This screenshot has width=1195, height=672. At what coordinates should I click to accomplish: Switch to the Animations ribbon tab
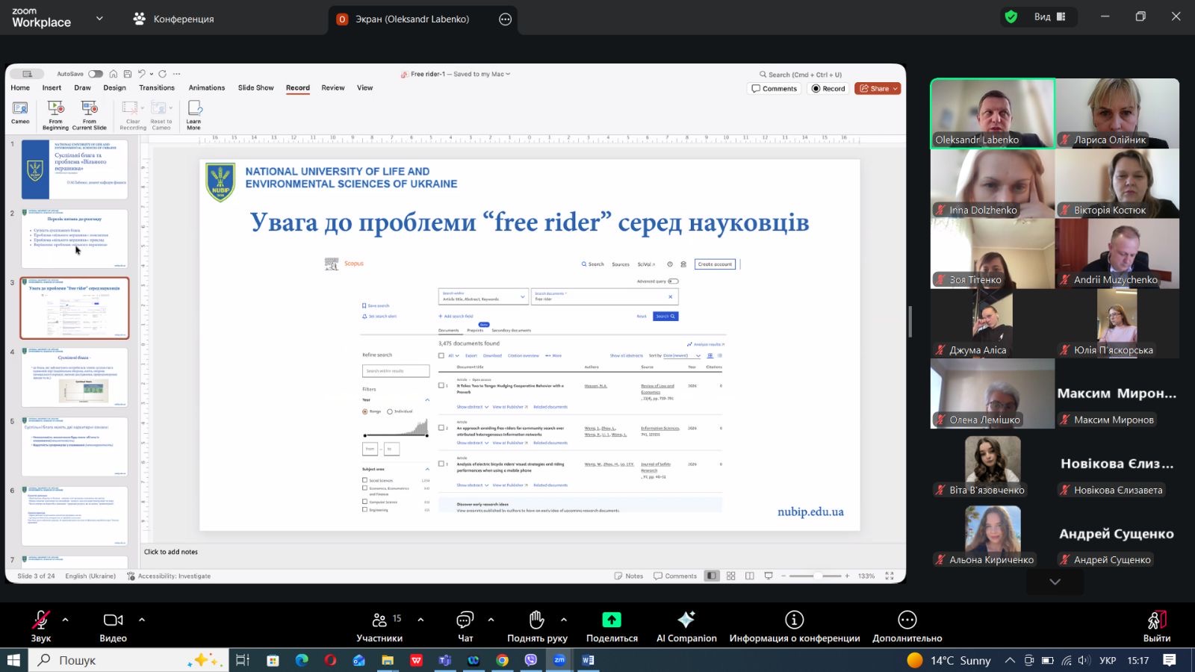click(207, 88)
